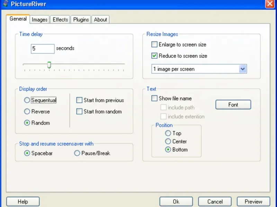
Task: Click the 'seconds' label text
Action: pyautogui.click(x=65, y=48)
